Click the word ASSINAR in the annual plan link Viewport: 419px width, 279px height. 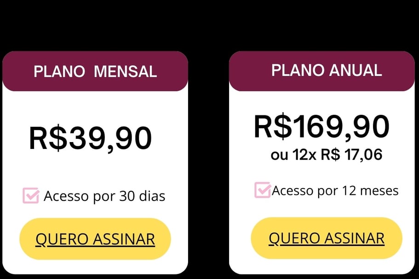tap(355, 238)
